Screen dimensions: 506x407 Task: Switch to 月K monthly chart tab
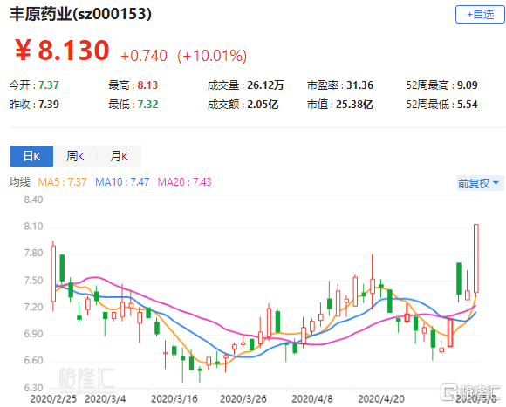coord(119,156)
